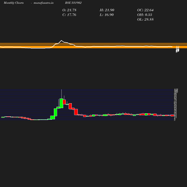
Task: Click the 'OH: 0.55' value
Action: (x=144, y=15)
